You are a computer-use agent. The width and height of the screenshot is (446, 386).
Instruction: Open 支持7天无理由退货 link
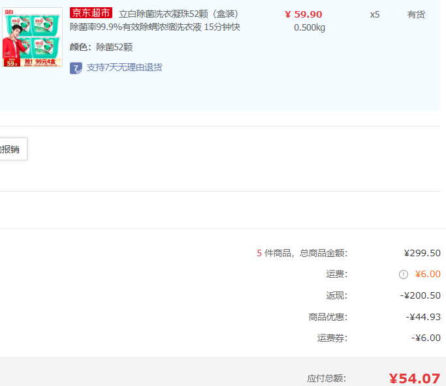point(124,67)
